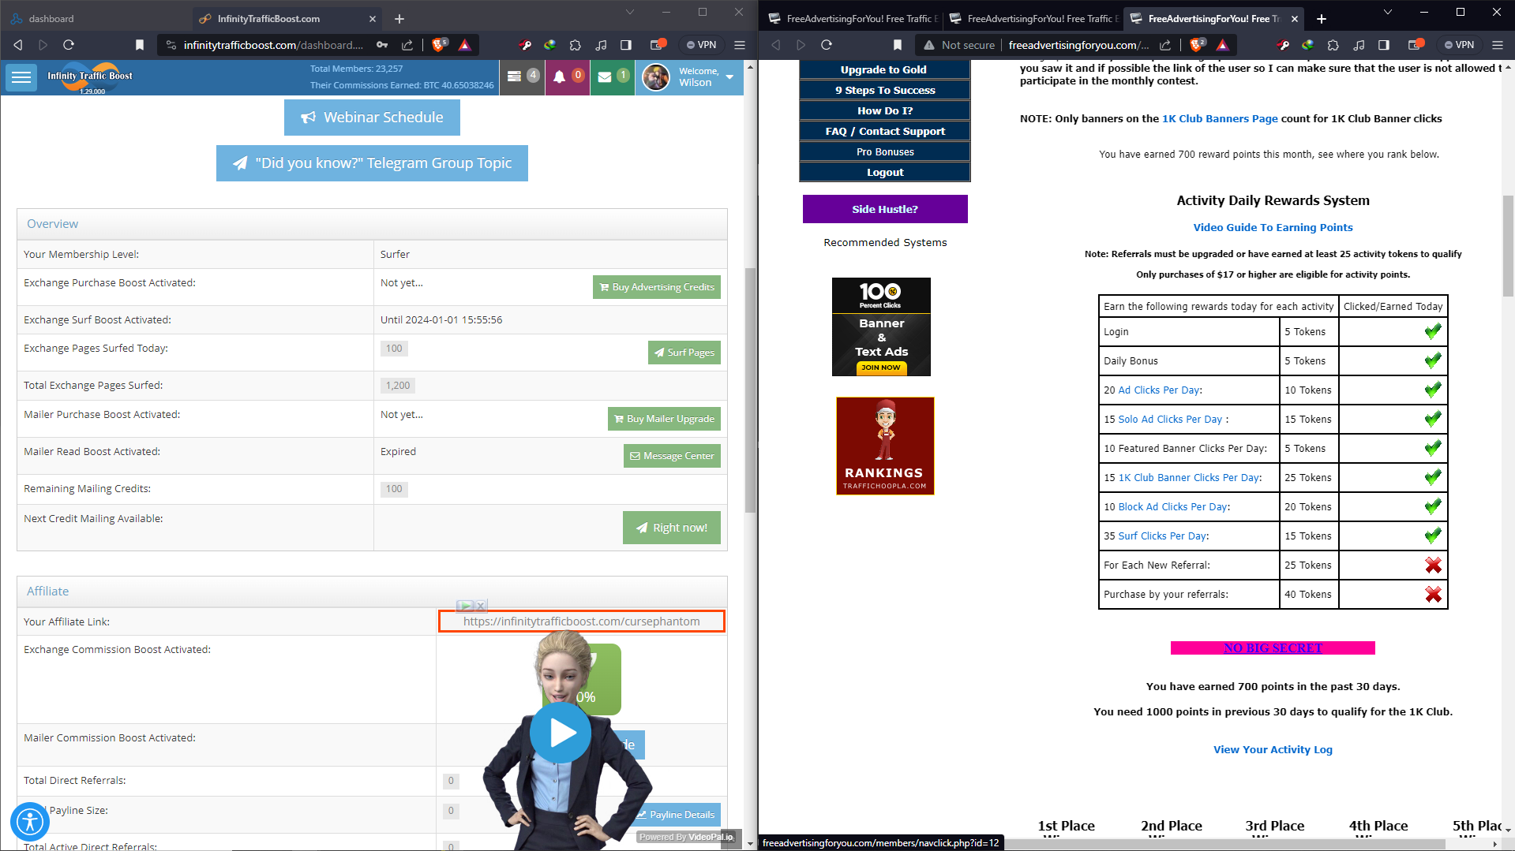Image resolution: width=1515 pixels, height=851 pixels.
Task: Close the active FreeAdvertisingForYou tab
Action: [x=1295, y=18]
